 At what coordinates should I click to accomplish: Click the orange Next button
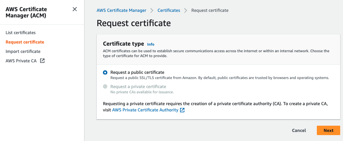coord(328,130)
